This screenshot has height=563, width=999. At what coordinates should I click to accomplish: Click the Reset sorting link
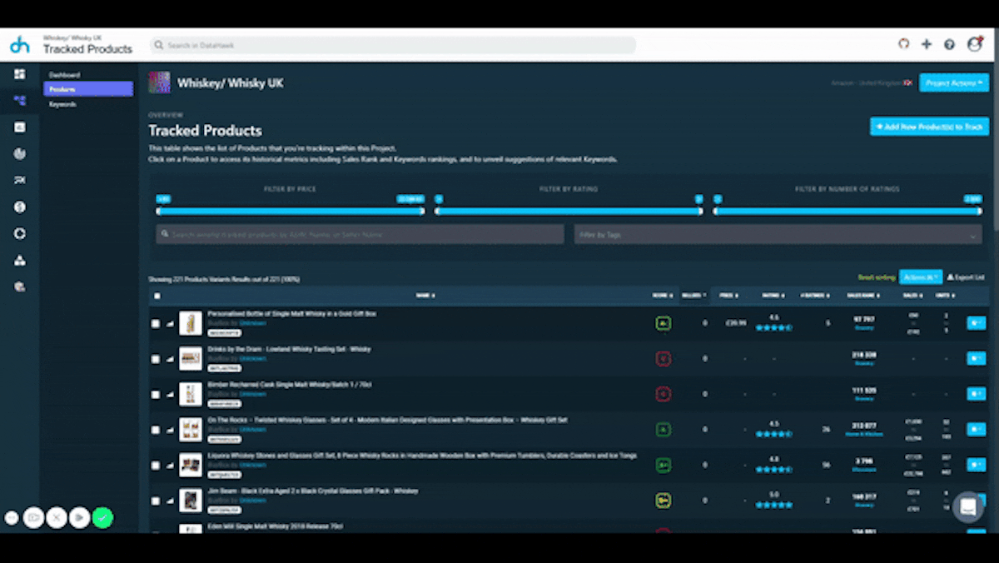(x=877, y=277)
